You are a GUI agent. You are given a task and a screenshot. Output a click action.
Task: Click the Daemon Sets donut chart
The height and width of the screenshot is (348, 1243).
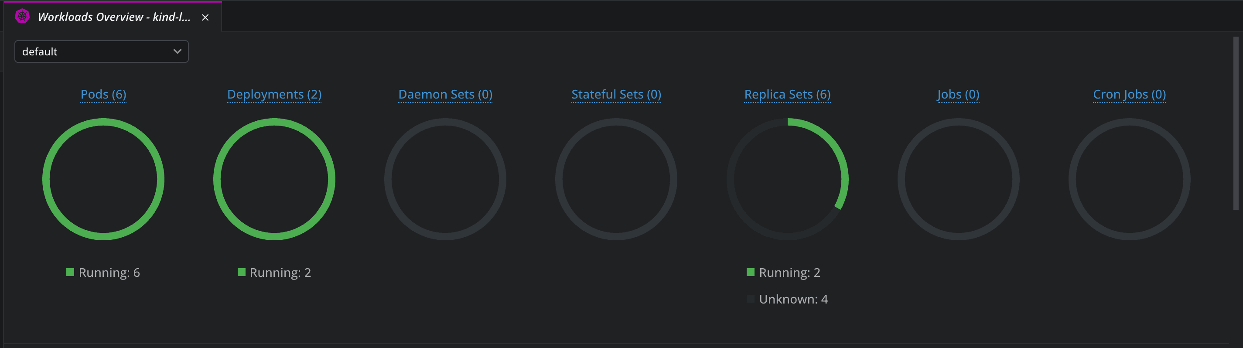445,179
